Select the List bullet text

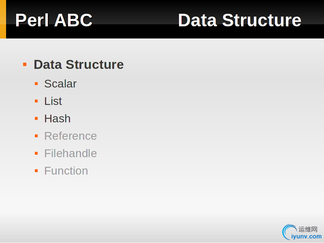[53, 101]
